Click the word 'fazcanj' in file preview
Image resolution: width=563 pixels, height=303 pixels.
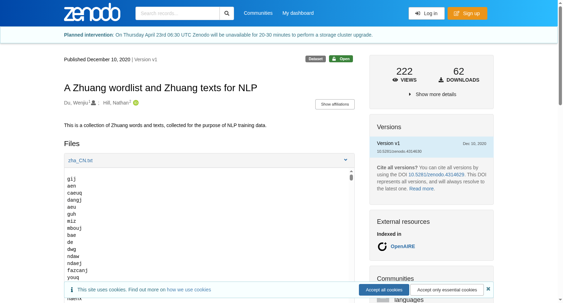[77, 271]
